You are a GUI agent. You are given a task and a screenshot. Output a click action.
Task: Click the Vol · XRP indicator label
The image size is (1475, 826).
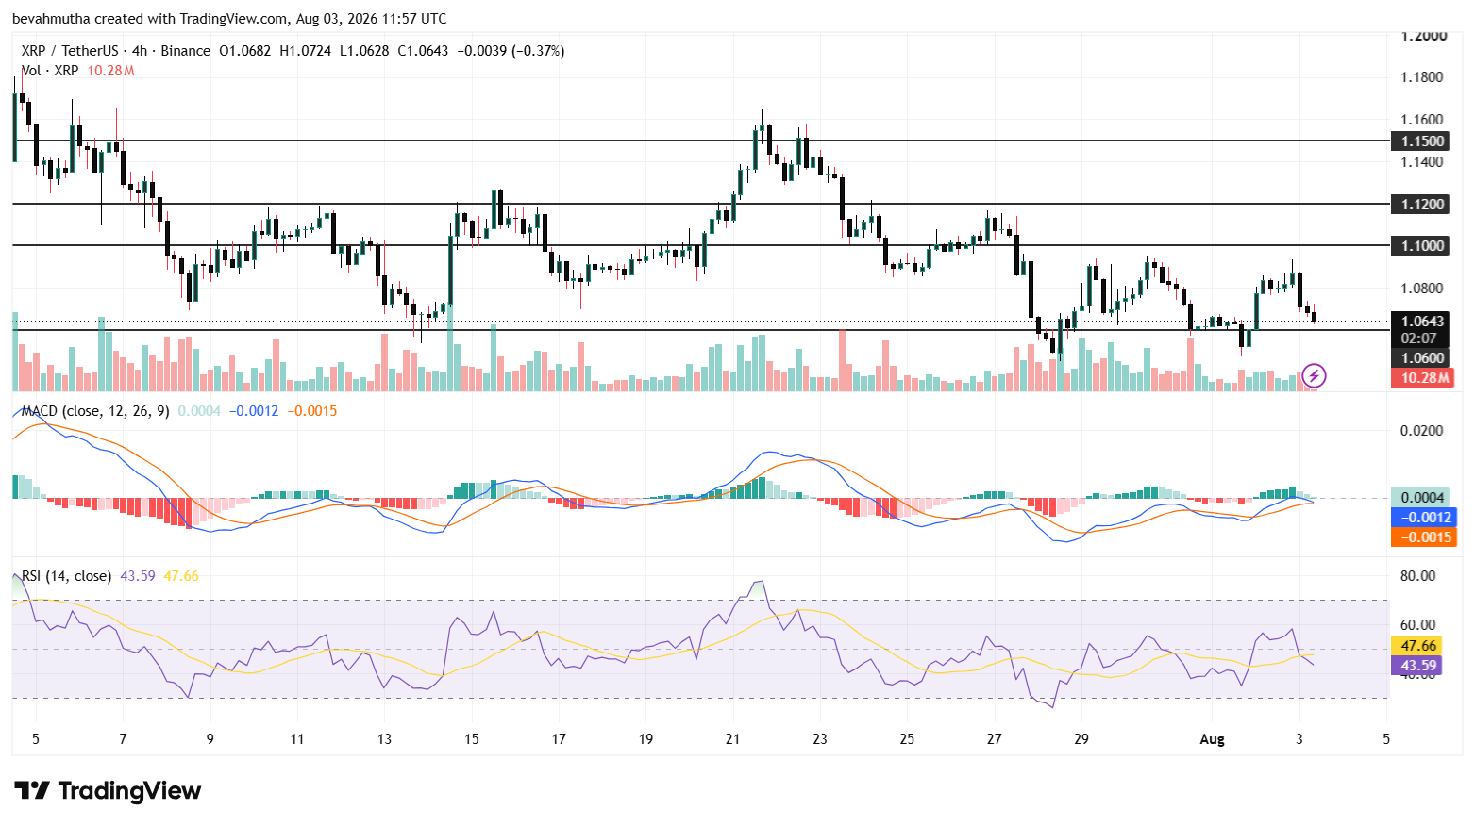50,71
